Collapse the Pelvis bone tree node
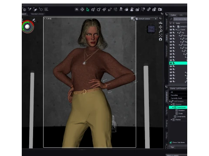The width and height of the screenshot is (209, 156). pos(179,36)
